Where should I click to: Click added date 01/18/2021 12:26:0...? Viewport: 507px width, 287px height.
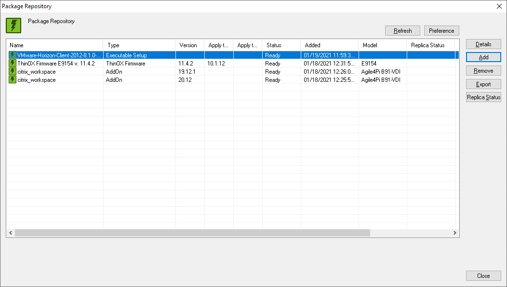(329, 72)
